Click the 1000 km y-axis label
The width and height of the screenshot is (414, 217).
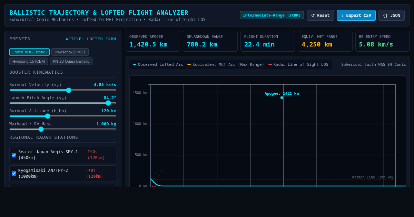click(140, 124)
